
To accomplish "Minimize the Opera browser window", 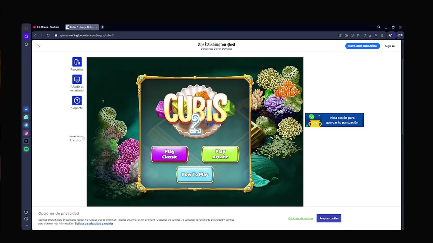I will tap(386, 27).
